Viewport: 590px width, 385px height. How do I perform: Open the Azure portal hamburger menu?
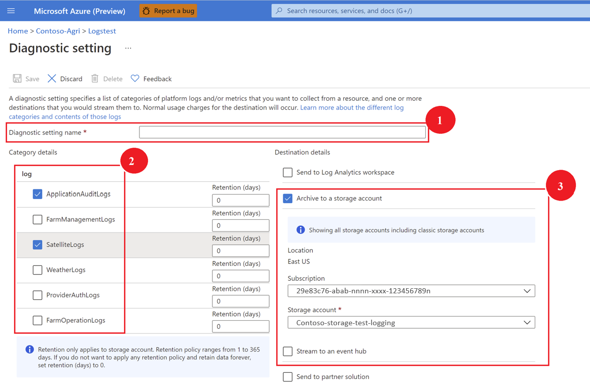click(x=11, y=10)
